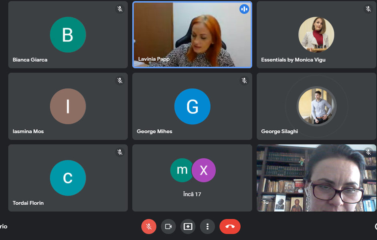Select your own 'Tu' video tile
377x240 pixels.
click(316, 178)
